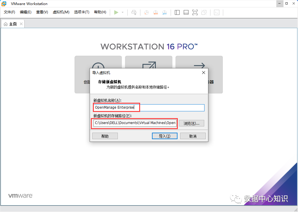Click the 新虚拟机的存储路径 path field

135,123
